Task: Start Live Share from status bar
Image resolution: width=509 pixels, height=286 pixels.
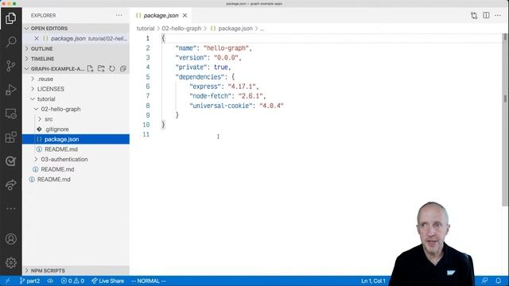Action: [108, 280]
